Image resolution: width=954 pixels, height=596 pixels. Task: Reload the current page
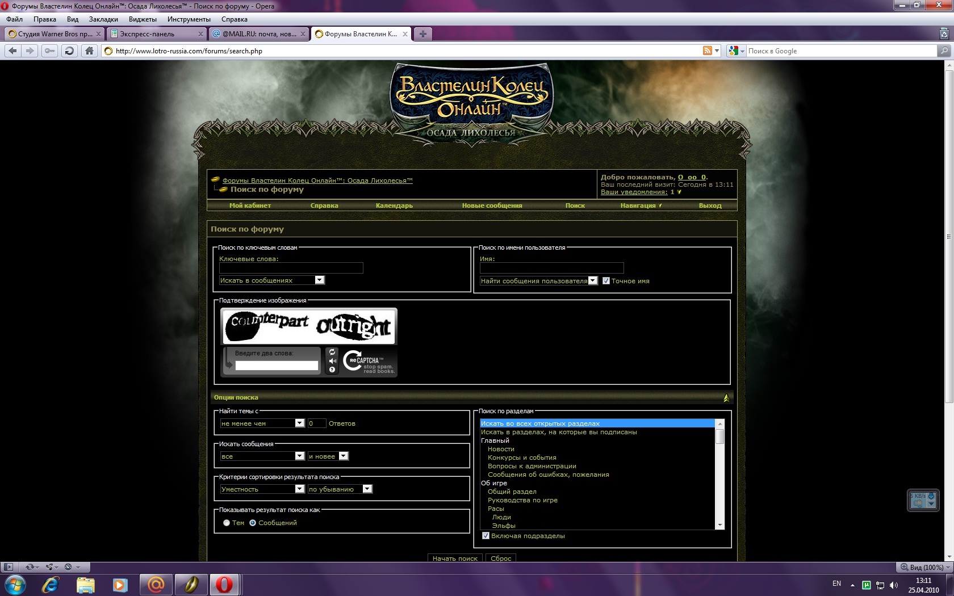pos(69,51)
